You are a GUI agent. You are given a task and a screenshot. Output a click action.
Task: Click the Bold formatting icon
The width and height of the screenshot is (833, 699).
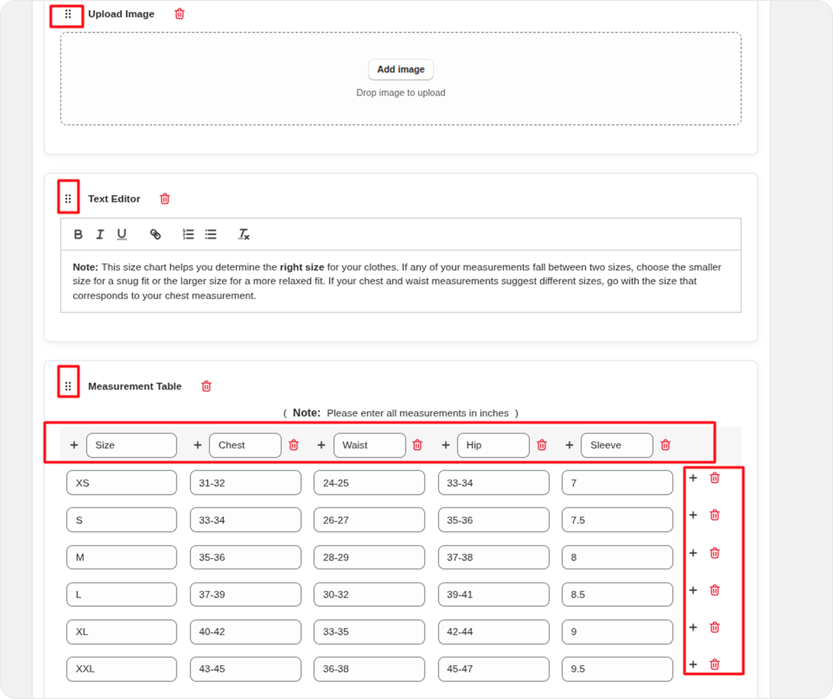click(78, 234)
